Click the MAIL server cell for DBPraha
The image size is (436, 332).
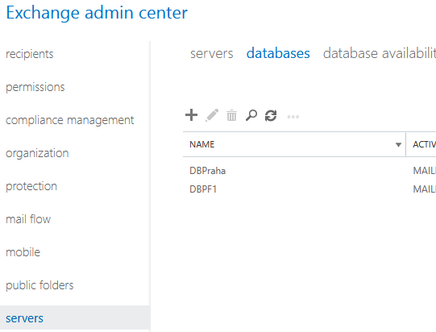pos(425,171)
